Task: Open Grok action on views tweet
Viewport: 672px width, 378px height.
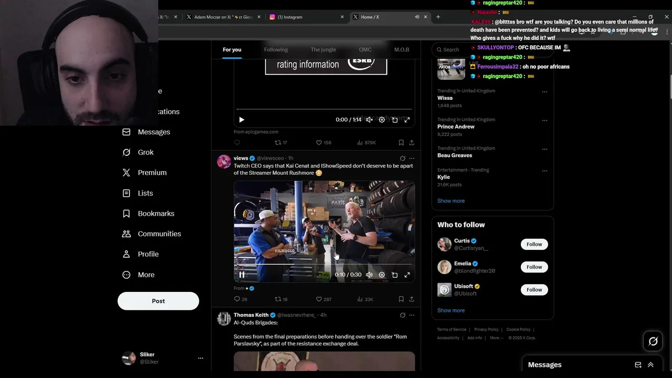Action: pyautogui.click(x=403, y=158)
